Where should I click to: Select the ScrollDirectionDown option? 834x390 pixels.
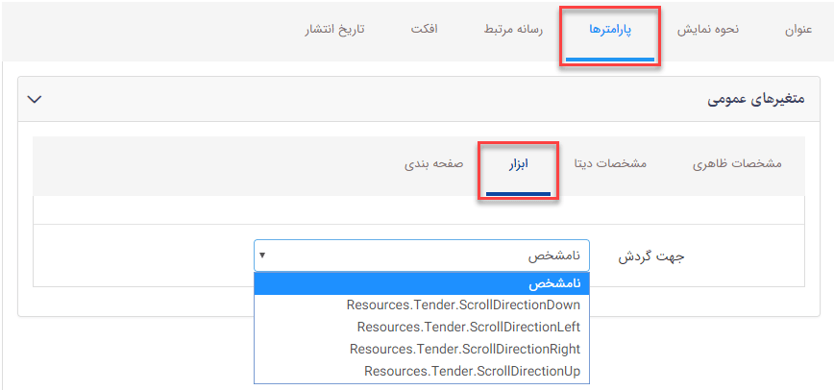click(463, 305)
